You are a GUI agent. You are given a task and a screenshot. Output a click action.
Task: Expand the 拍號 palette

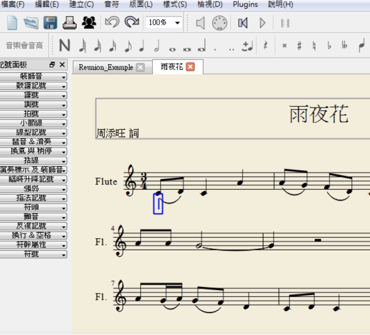[33, 114]
